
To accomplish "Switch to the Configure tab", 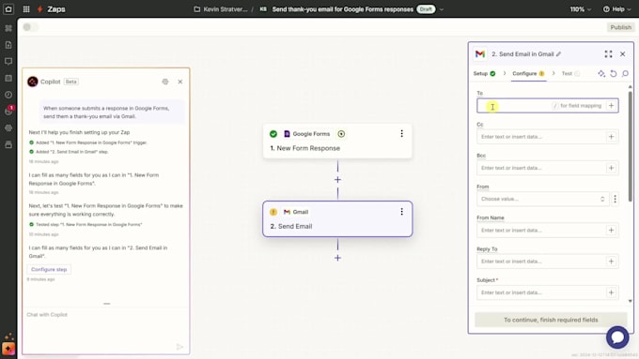I will click(528, 74).
